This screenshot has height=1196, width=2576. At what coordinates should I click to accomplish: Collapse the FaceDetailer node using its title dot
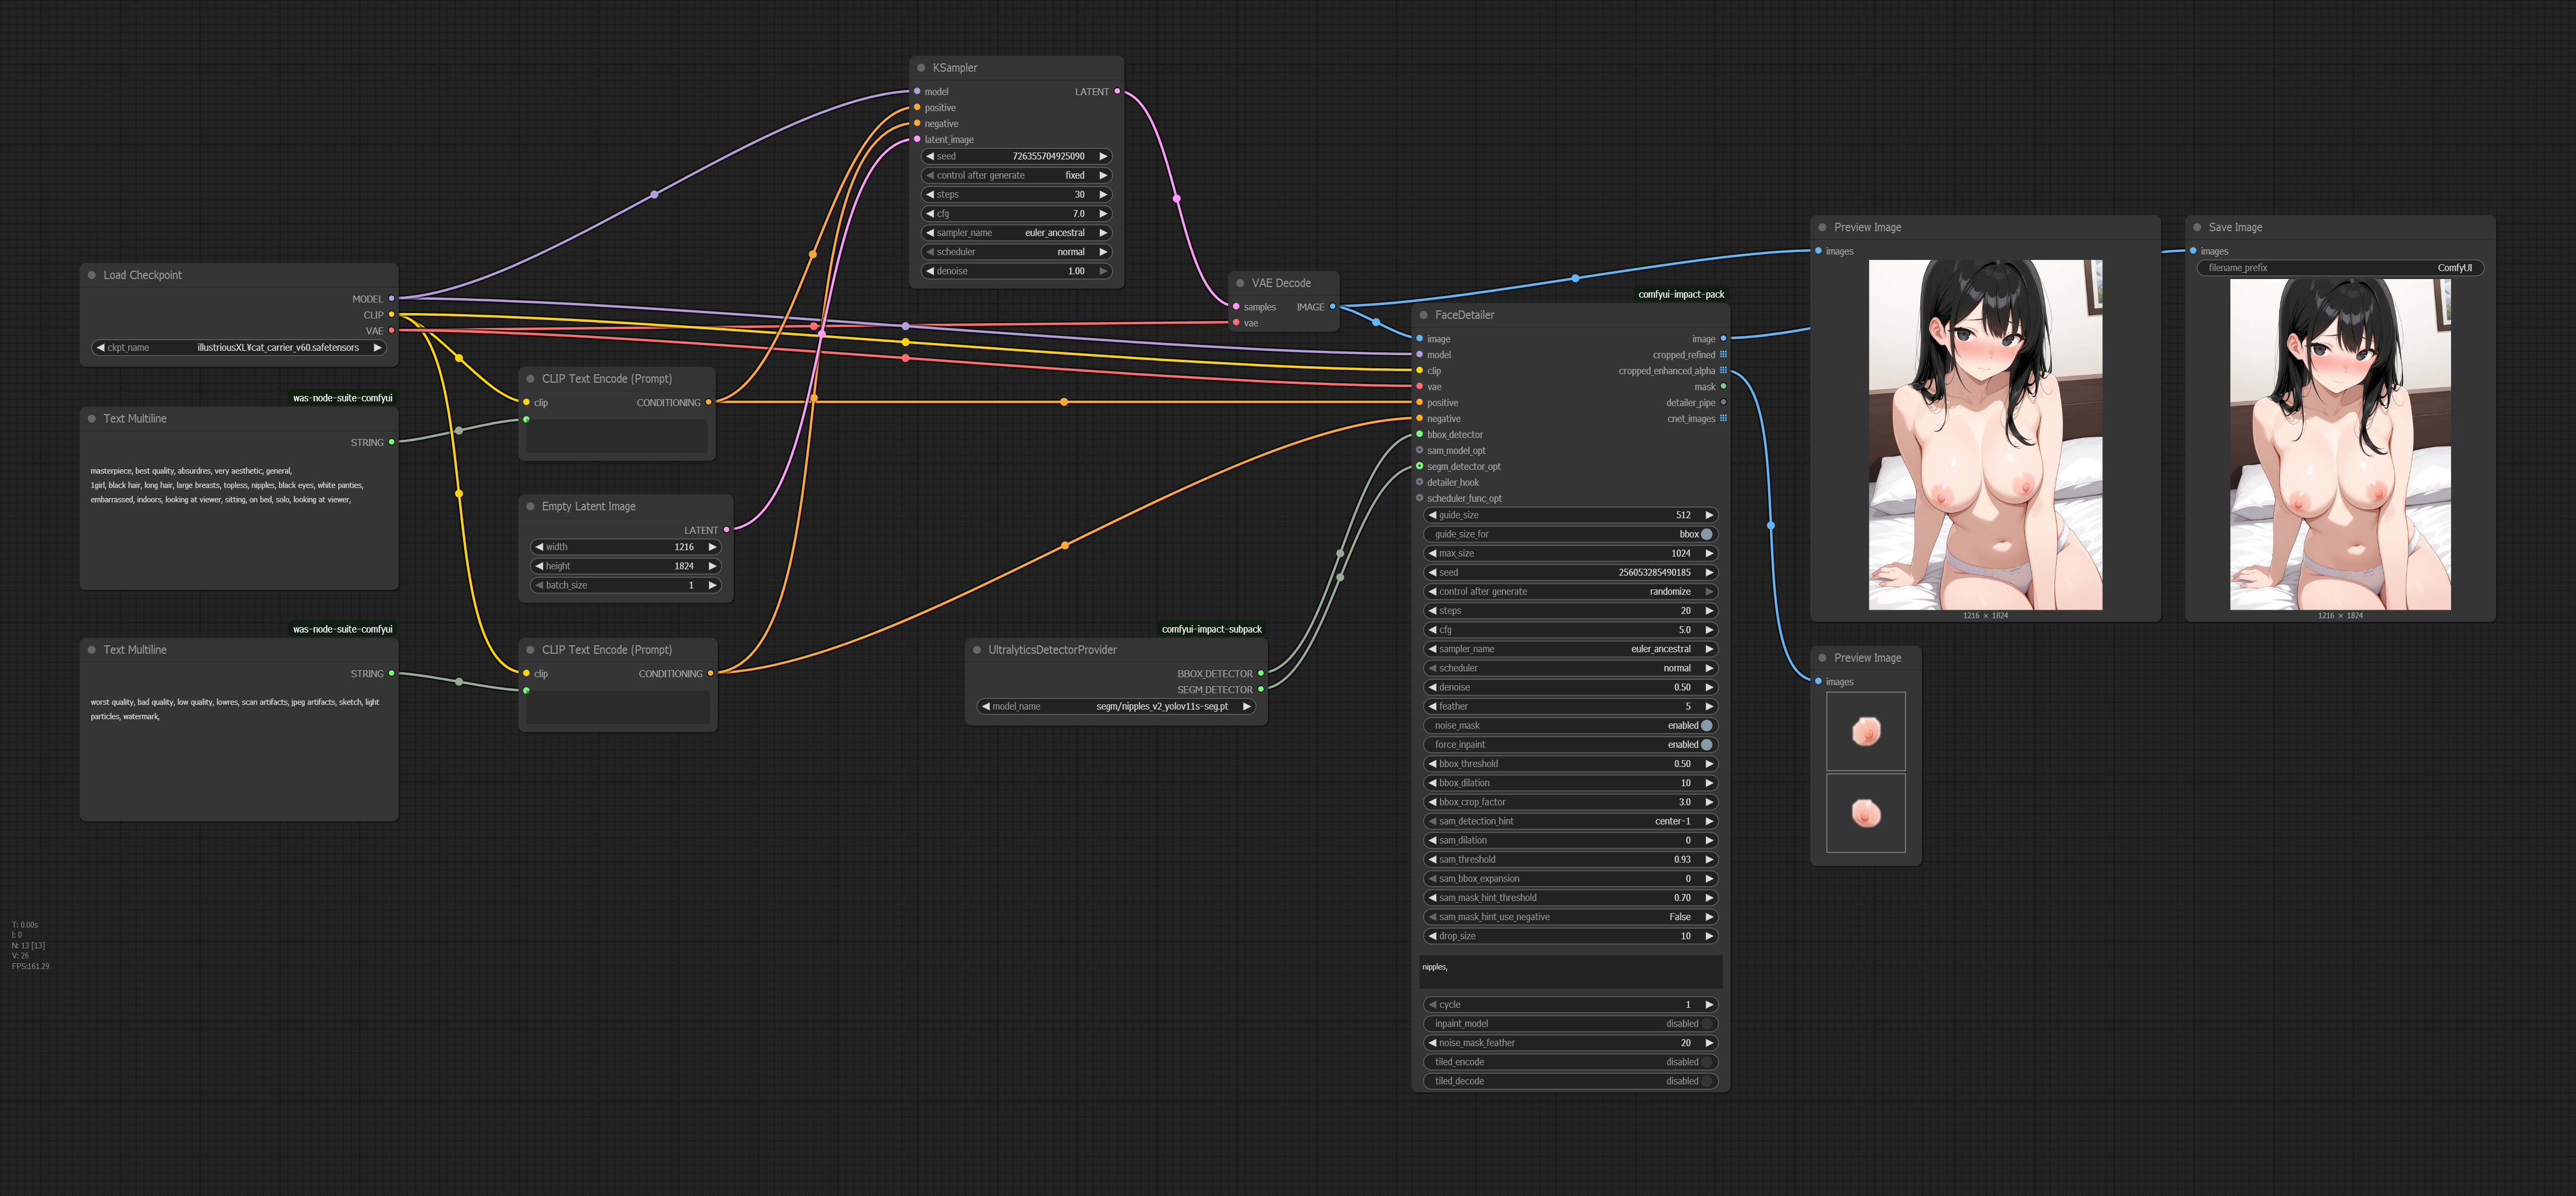1423,315
